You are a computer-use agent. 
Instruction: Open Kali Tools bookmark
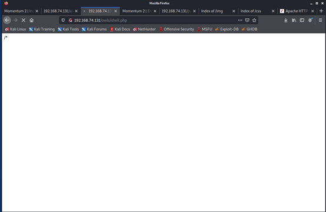68,29
